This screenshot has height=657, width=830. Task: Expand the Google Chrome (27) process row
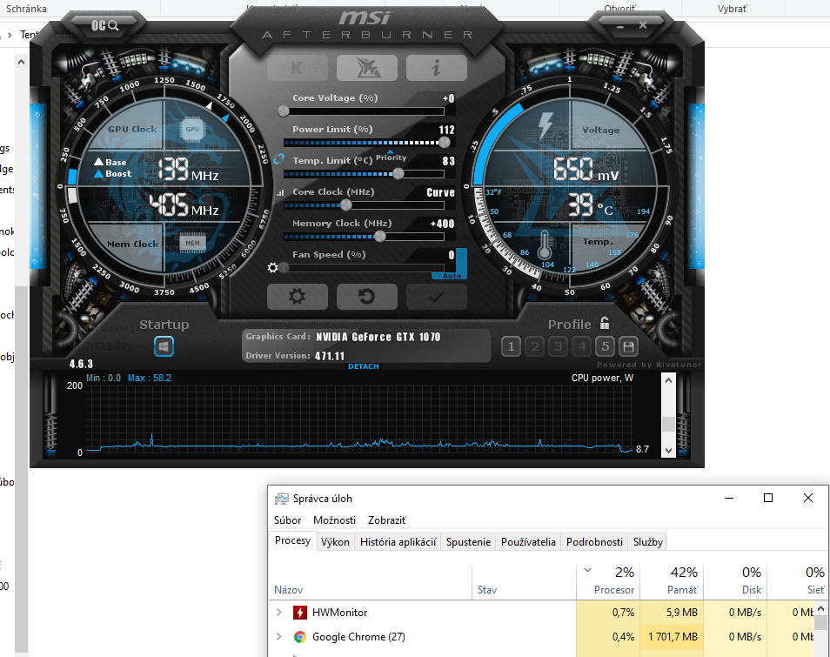tap(279, 636)
